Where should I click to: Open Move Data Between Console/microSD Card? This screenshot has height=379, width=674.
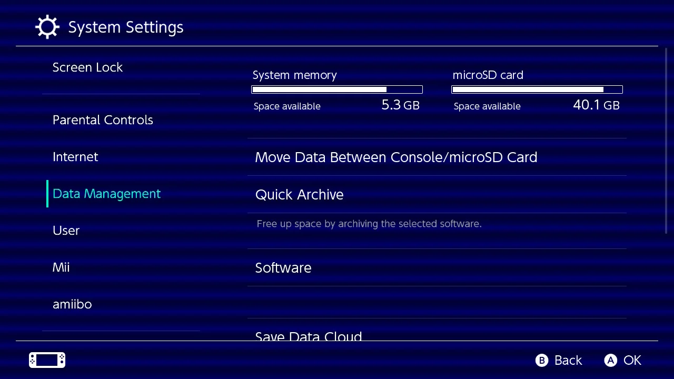(396, 157)
